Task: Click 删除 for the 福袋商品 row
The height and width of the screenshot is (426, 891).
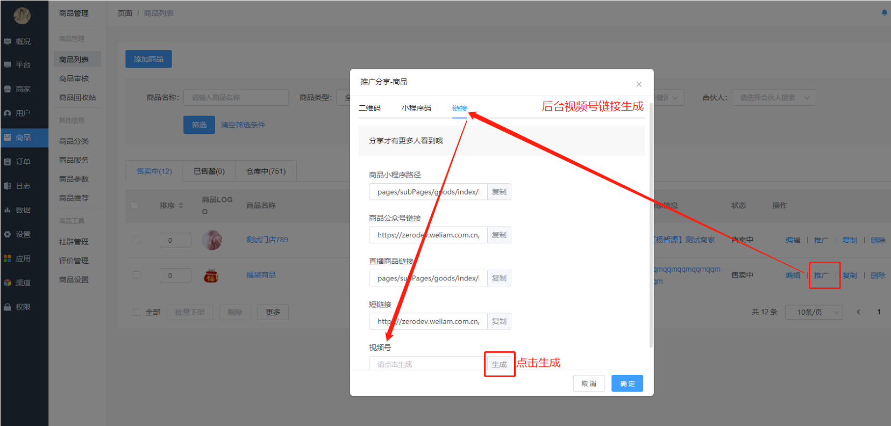Action: [878, 275]
